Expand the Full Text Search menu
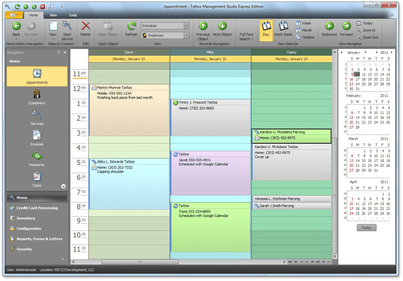The width and height of the screenshot is (403, 281). (x=246, y=36)
